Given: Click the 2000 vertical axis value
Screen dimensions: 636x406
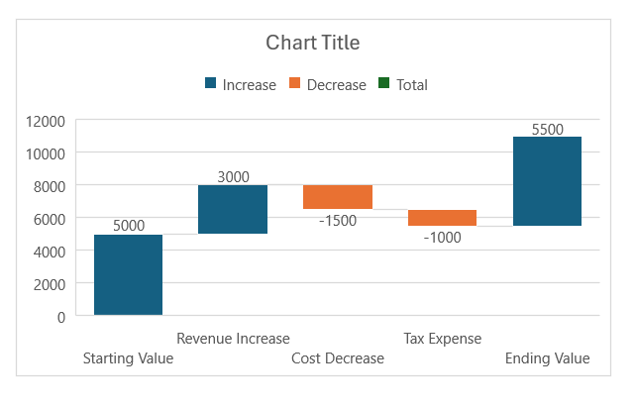Looking at the screenshot, I should click(x=50, y=285).
